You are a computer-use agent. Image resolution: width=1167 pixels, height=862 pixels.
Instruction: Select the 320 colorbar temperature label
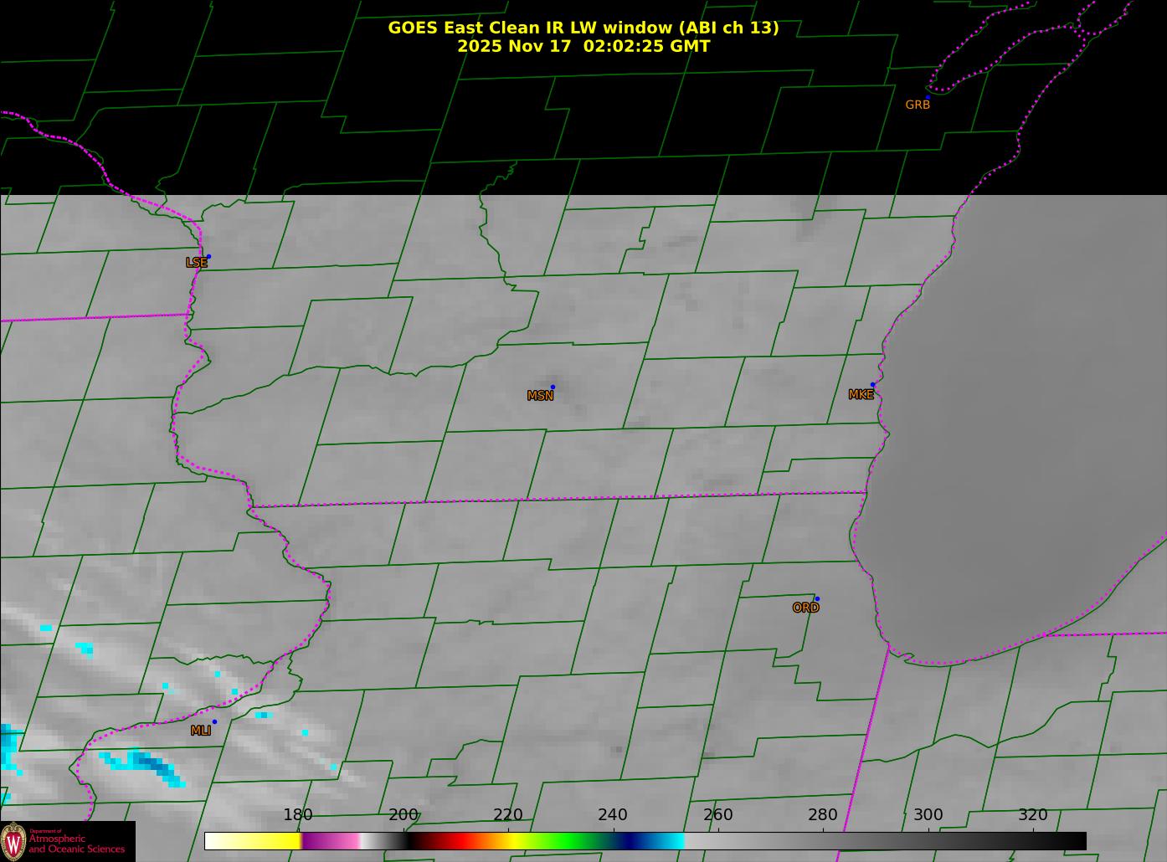[x=1033, y=815]
